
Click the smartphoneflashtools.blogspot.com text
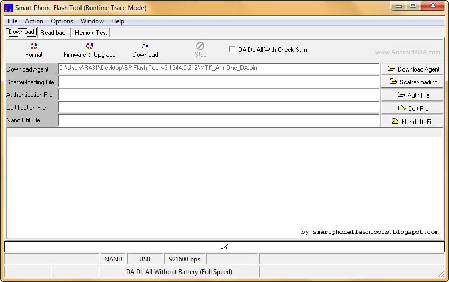point(375,232)
